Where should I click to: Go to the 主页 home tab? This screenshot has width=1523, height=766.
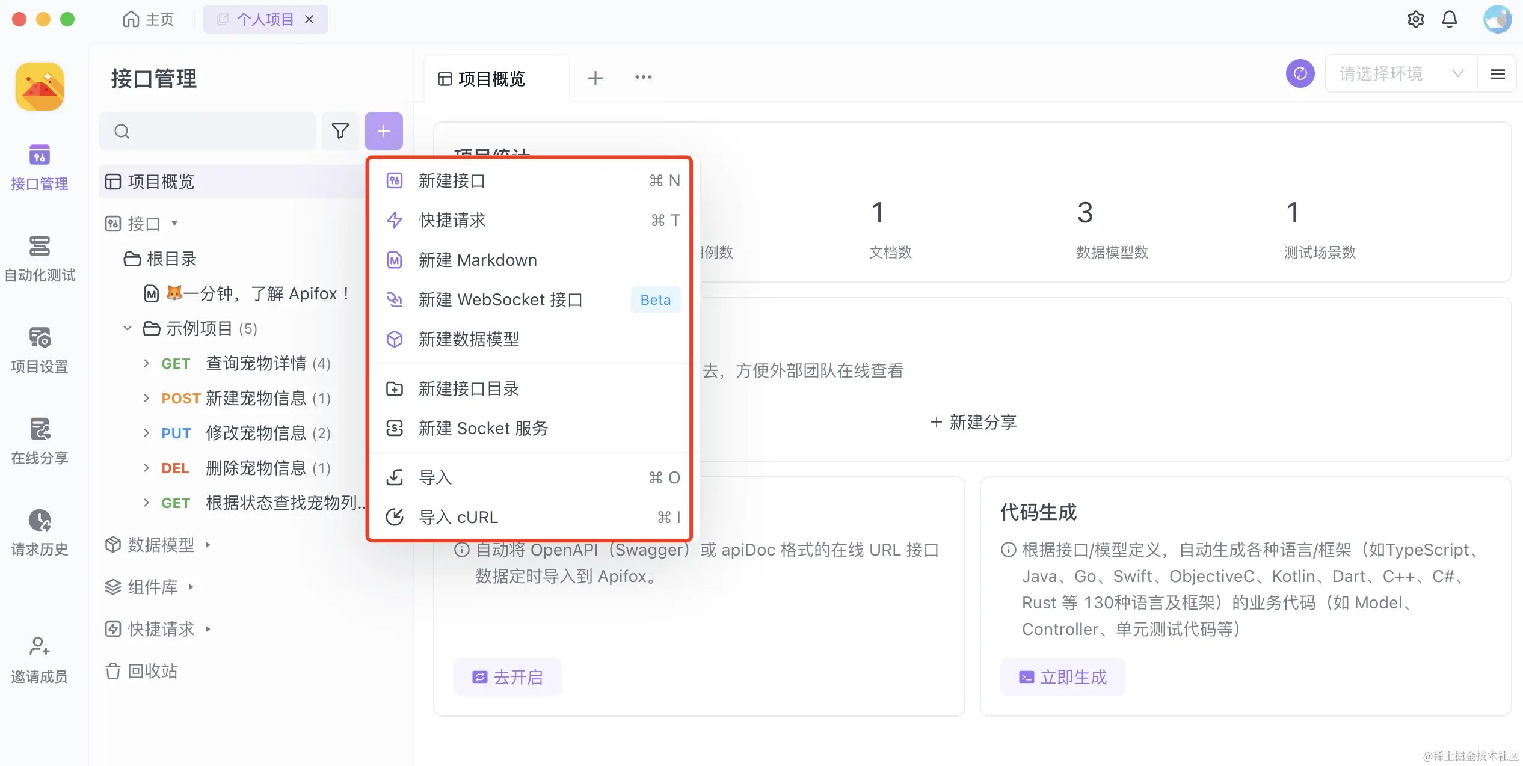(148, 19)
